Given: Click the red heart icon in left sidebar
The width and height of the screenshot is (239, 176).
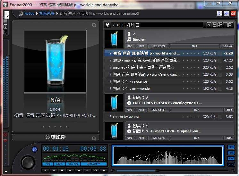Looking at the screenshot, I should 5,140.
